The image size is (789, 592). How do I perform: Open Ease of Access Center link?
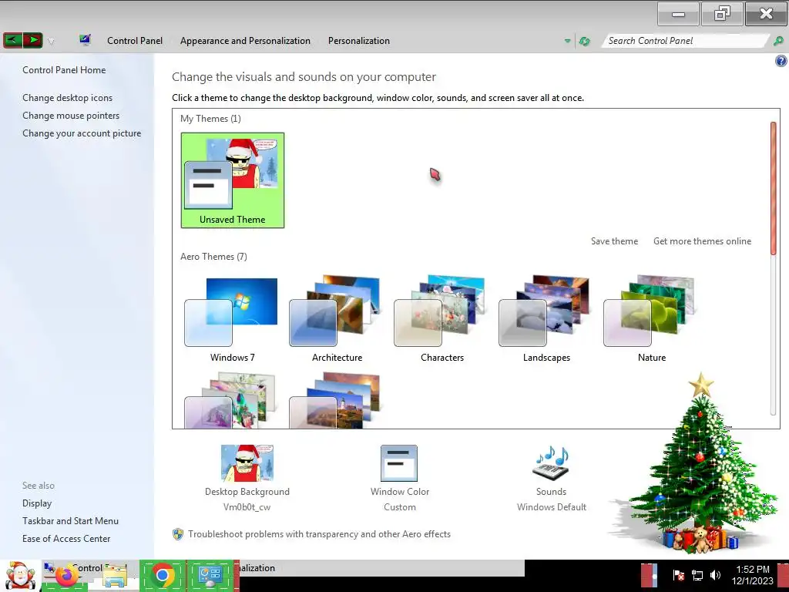66,538
